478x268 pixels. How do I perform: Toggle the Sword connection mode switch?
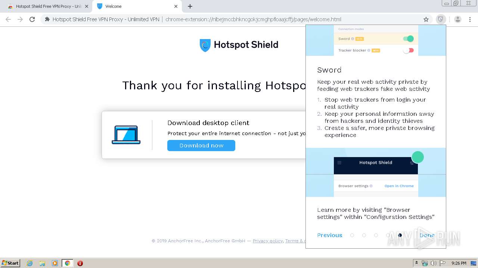coord(409,39)
